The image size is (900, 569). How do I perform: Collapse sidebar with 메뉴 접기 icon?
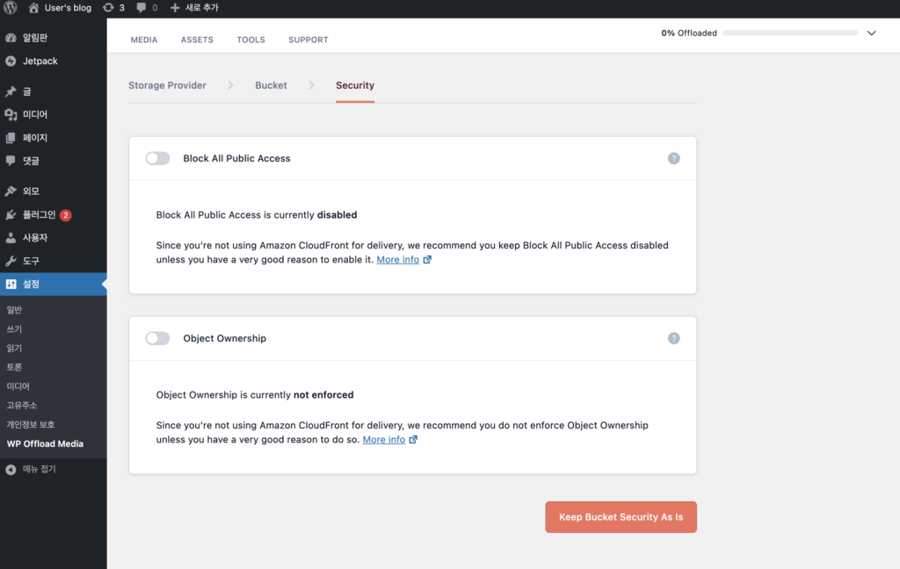coord(11,469)
